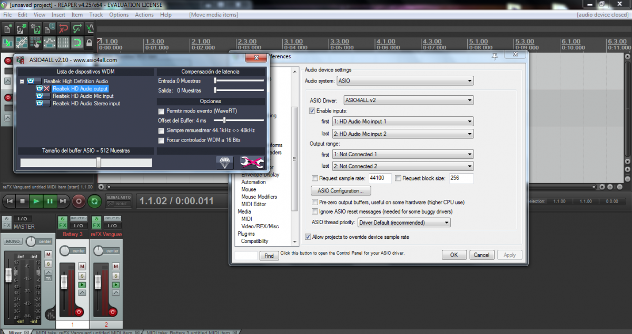Click the go-to-end transport button
Screen dimensions: 632x334
[63, 201]
